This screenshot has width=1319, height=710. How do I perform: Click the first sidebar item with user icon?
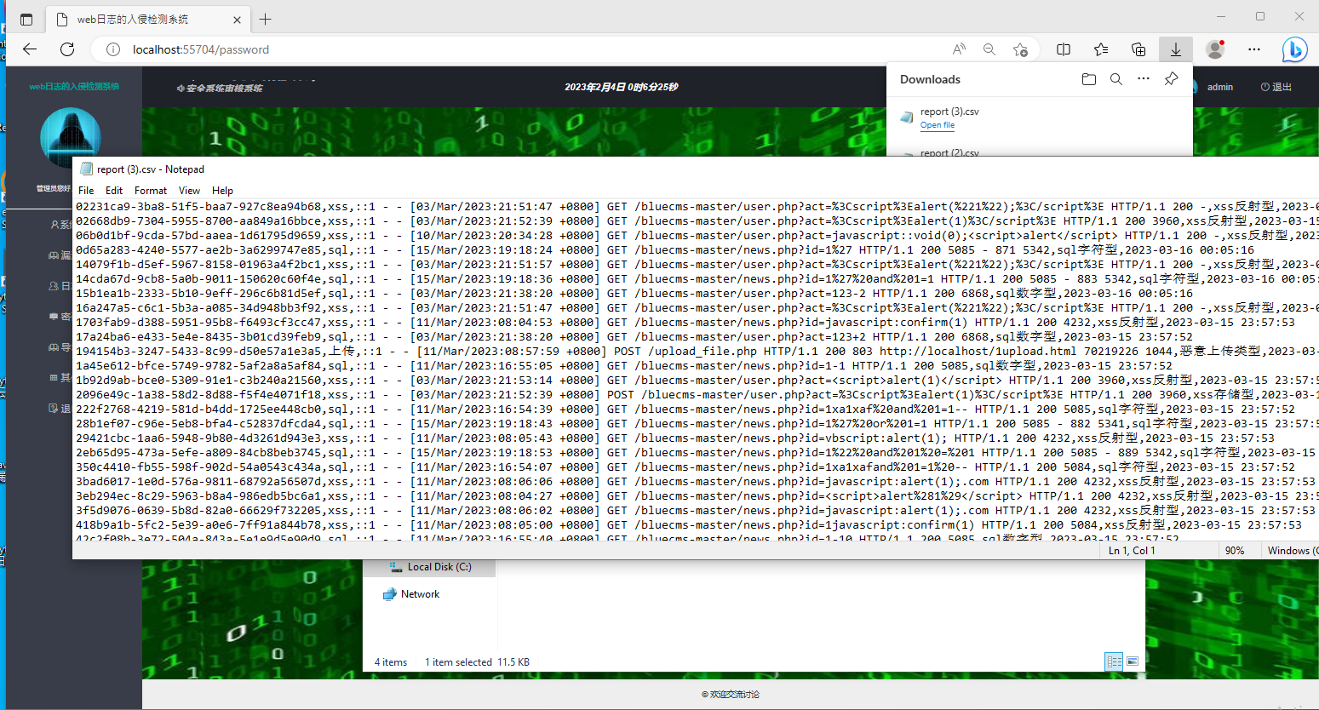pyautogui.click(x=60, y=225)
